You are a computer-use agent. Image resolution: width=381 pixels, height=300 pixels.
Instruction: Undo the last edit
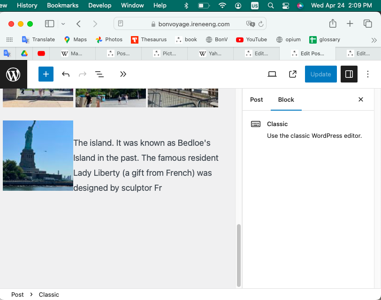(x=66, y=74)
